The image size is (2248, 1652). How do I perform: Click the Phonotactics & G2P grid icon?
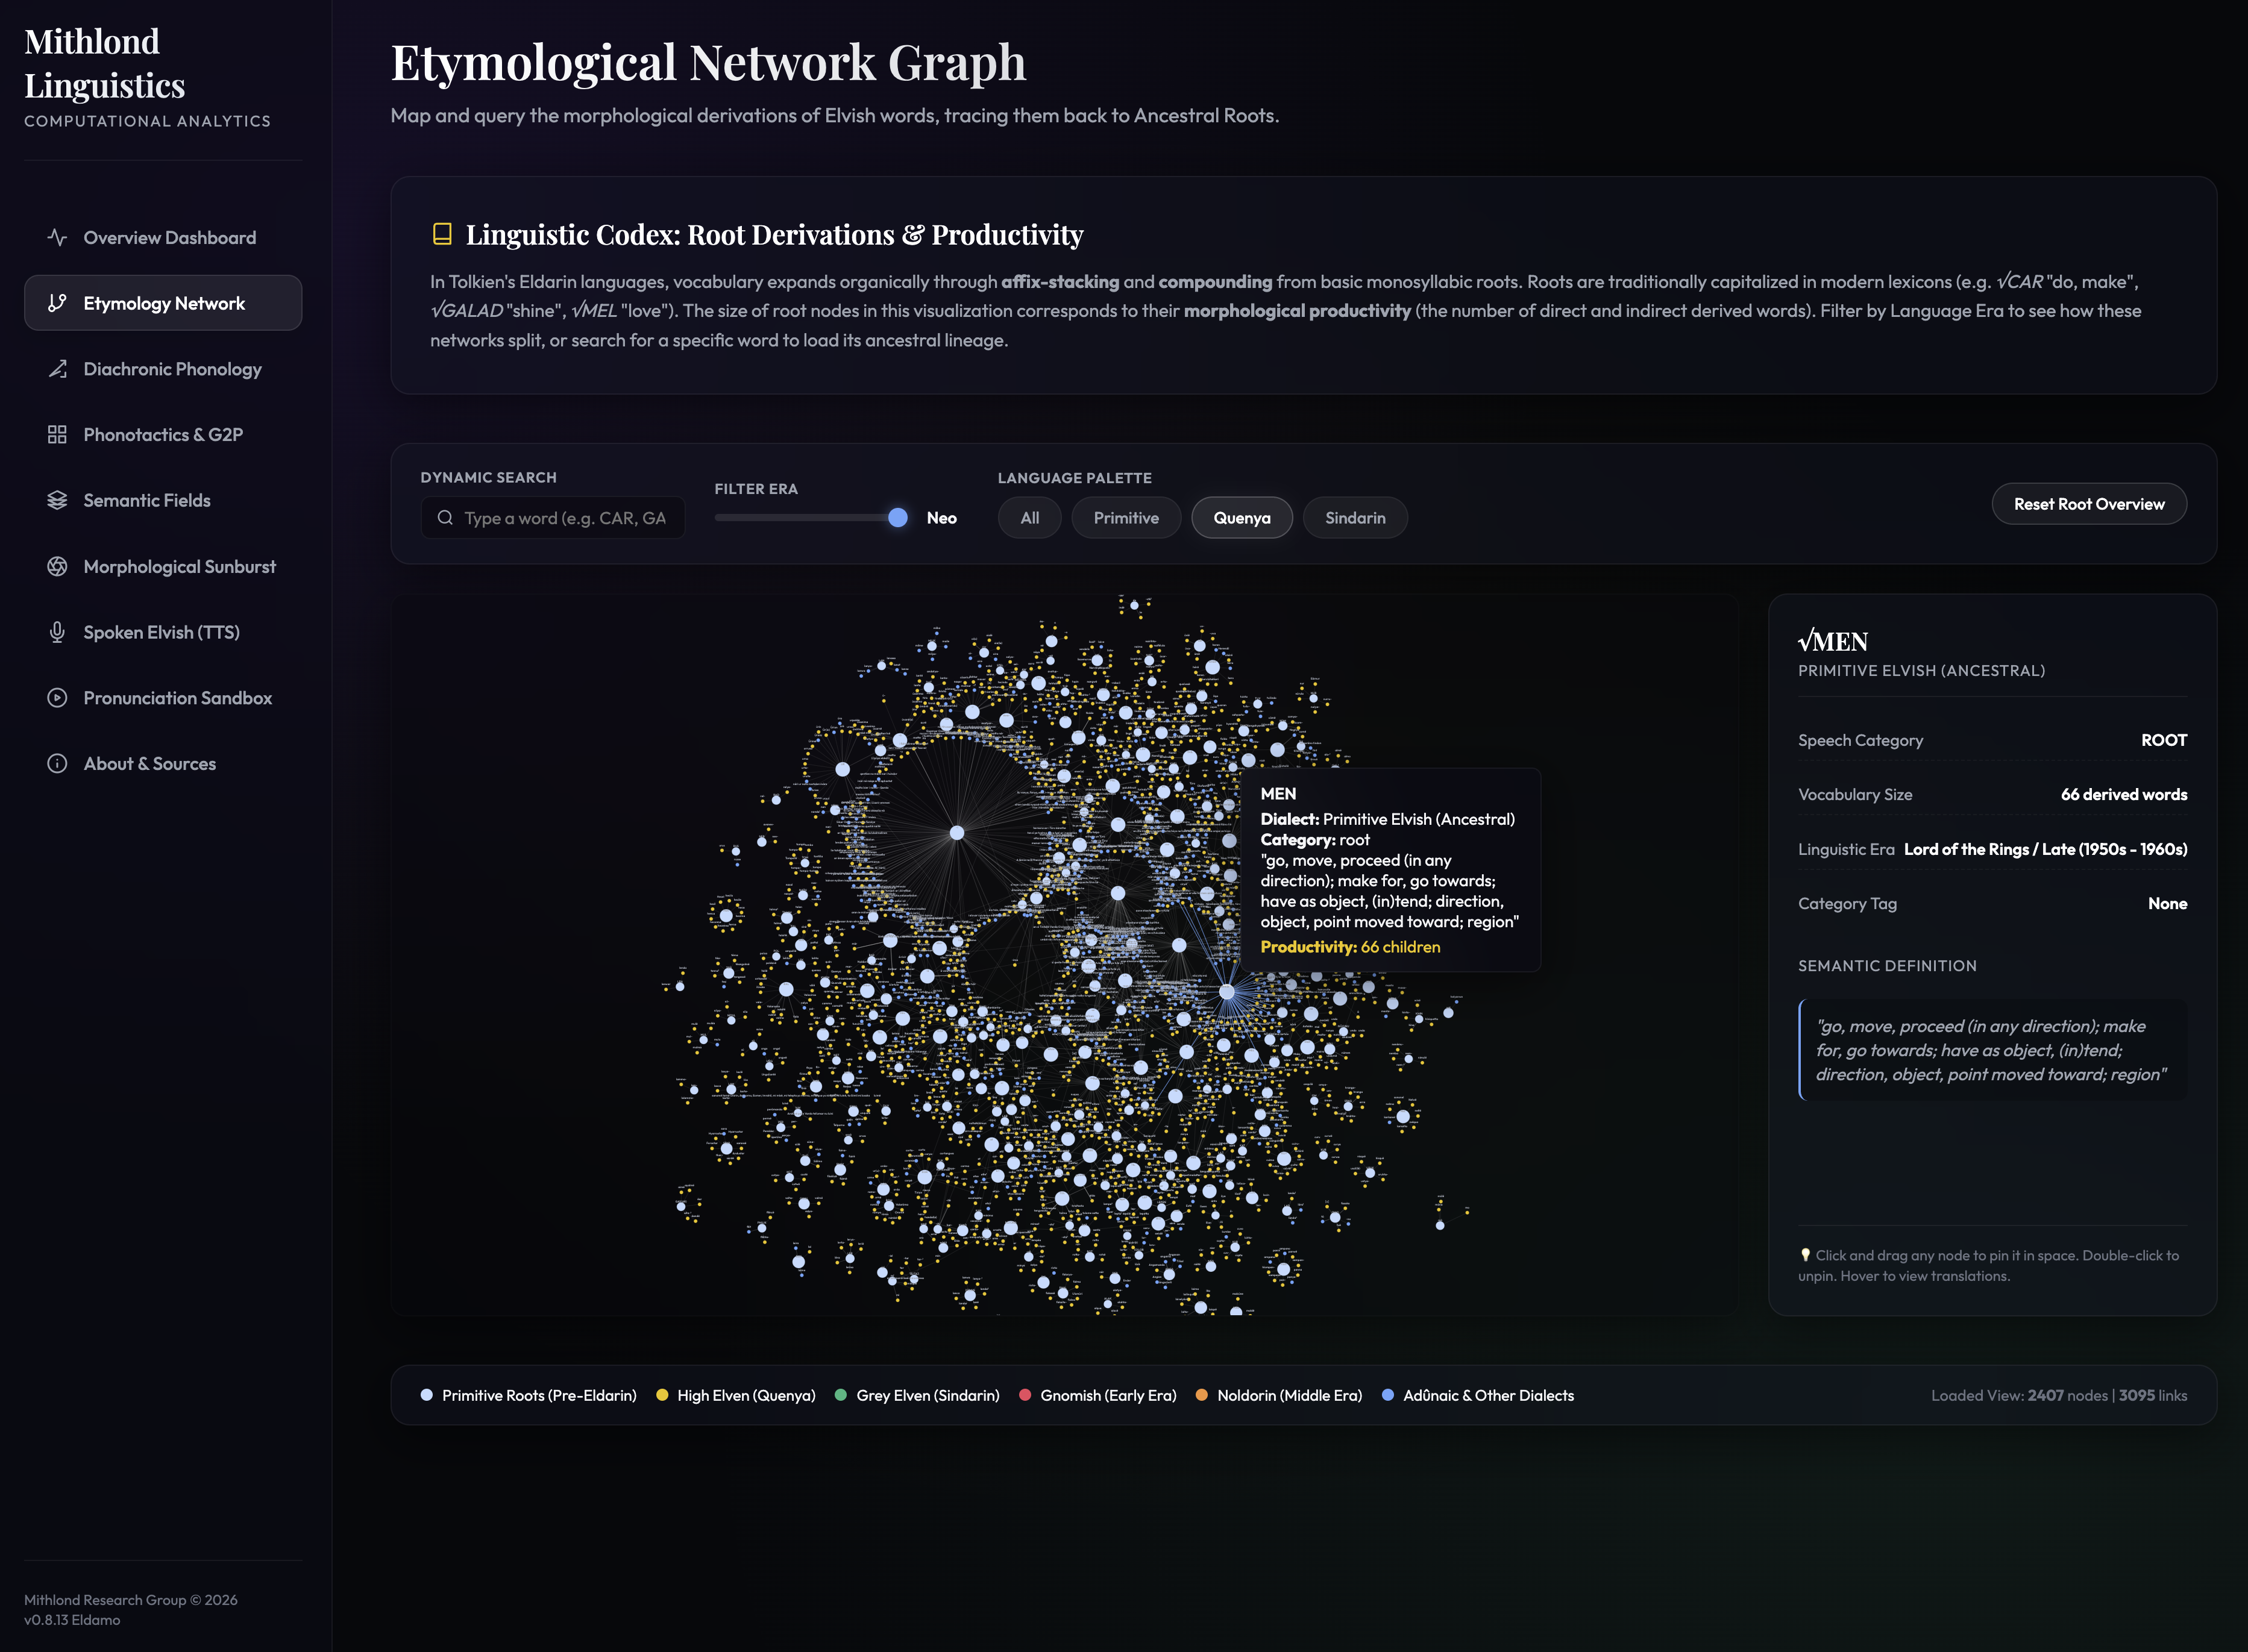click(57, 434)
